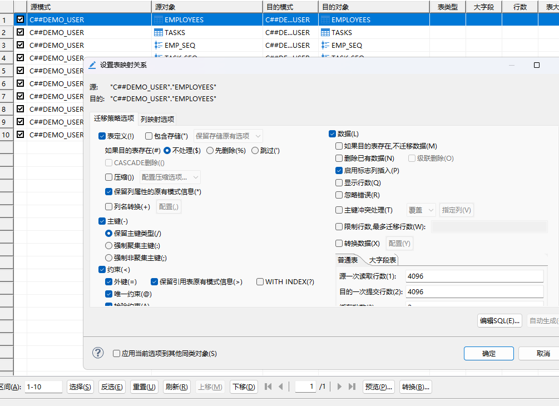559x406 pixels.
Task: Click the 确定 button
Action: tap(488, 353)
